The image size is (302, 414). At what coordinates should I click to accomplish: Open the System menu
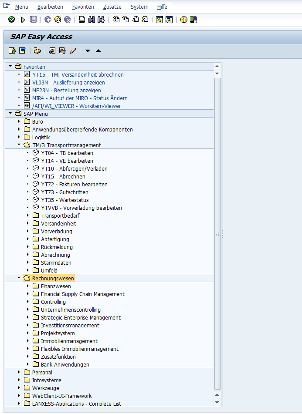pos(139,7)
